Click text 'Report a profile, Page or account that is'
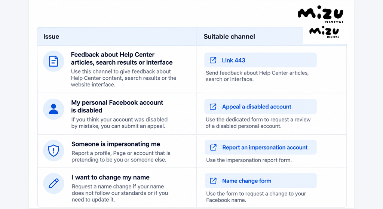The image size is (383, 209). click(x=121, y=153)
